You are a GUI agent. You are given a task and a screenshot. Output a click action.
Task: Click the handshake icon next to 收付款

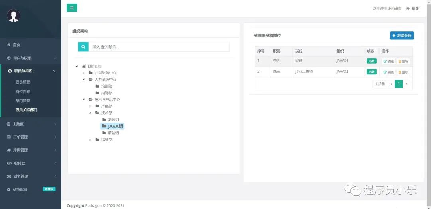(9, 164)
